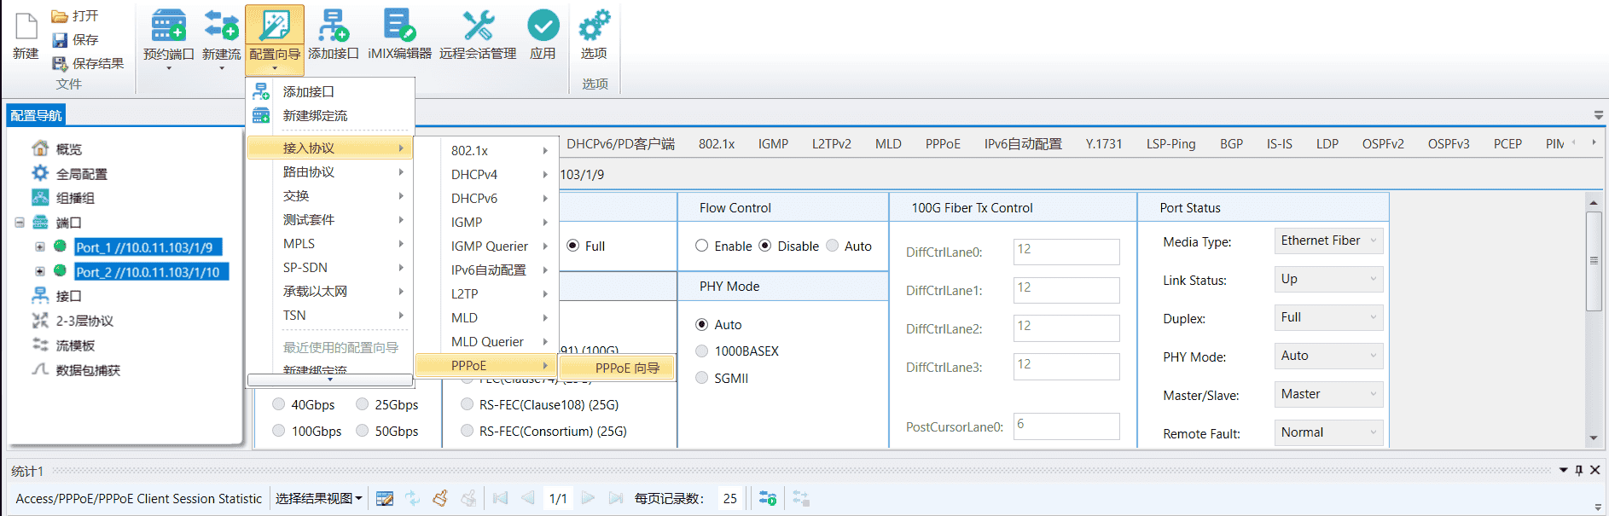The image size is (1609, 516).
Task: Click the 新建流 new stream icon
Action: pyautogui.click(x=221, y=27)
